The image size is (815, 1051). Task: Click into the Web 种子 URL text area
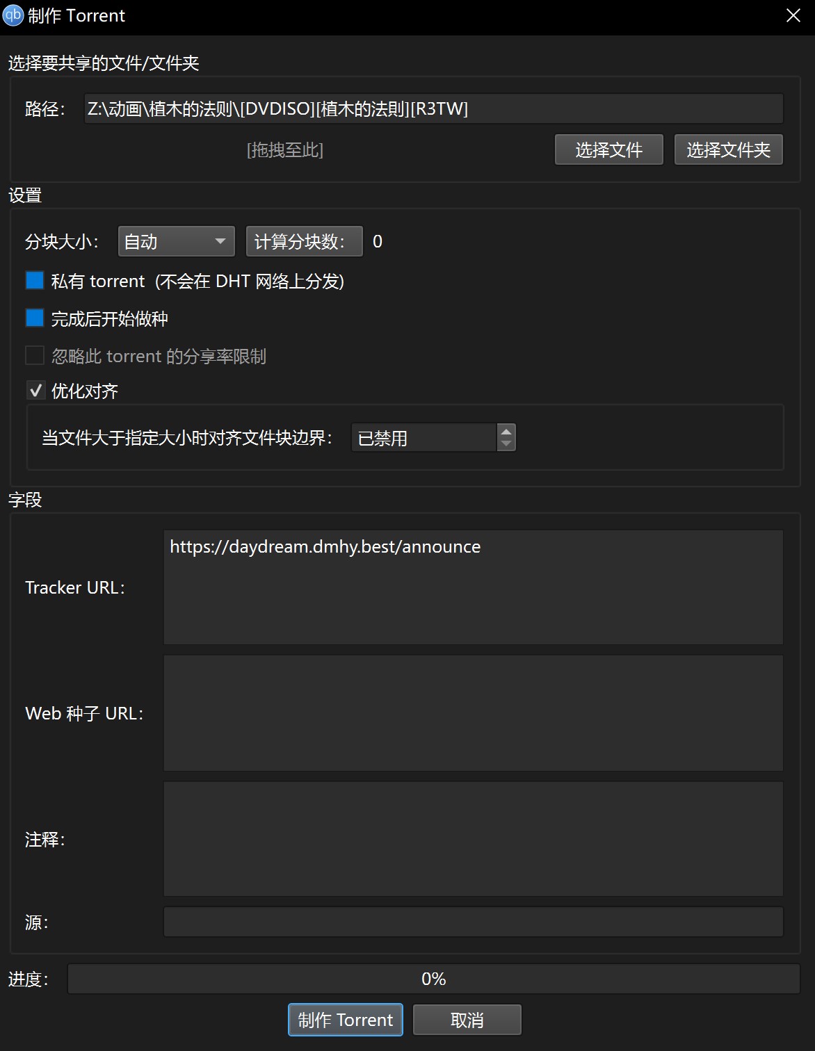point(474,713)
